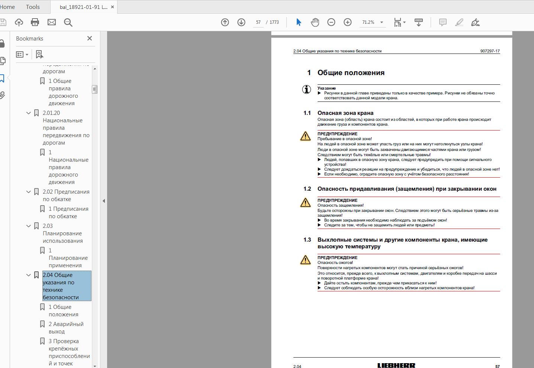Viewport: 534px width, 368px height.
Task: Go to the next page
Action: point(241,22)
